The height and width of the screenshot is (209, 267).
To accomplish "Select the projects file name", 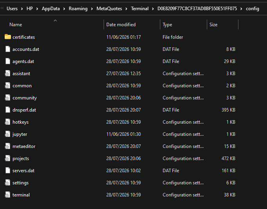I will [21, 159].
